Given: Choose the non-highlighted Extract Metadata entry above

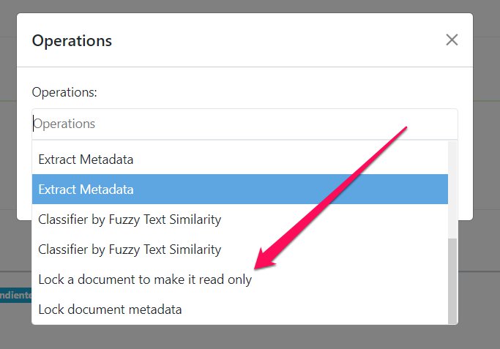Looking at the screenshot, I should pos(239,159).
